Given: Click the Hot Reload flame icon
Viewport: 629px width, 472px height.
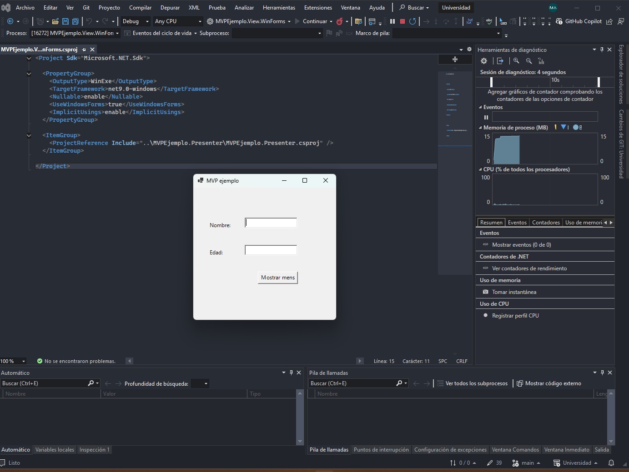Looking at the screenshot, I should pos(339,21).
